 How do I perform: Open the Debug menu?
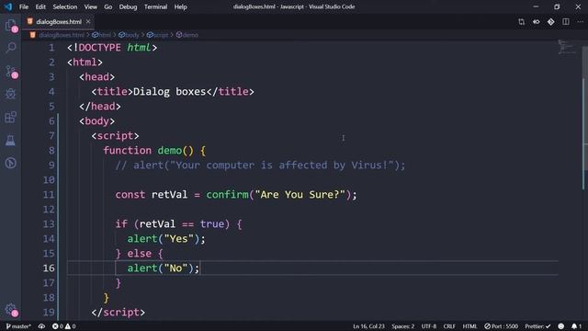pyautogui.click(x=128, y=6)
